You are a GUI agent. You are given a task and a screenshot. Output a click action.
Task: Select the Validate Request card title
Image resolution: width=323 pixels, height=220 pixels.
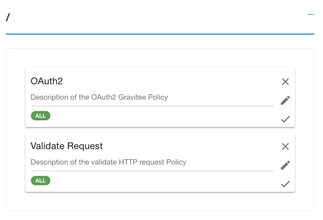click(66, 146)
